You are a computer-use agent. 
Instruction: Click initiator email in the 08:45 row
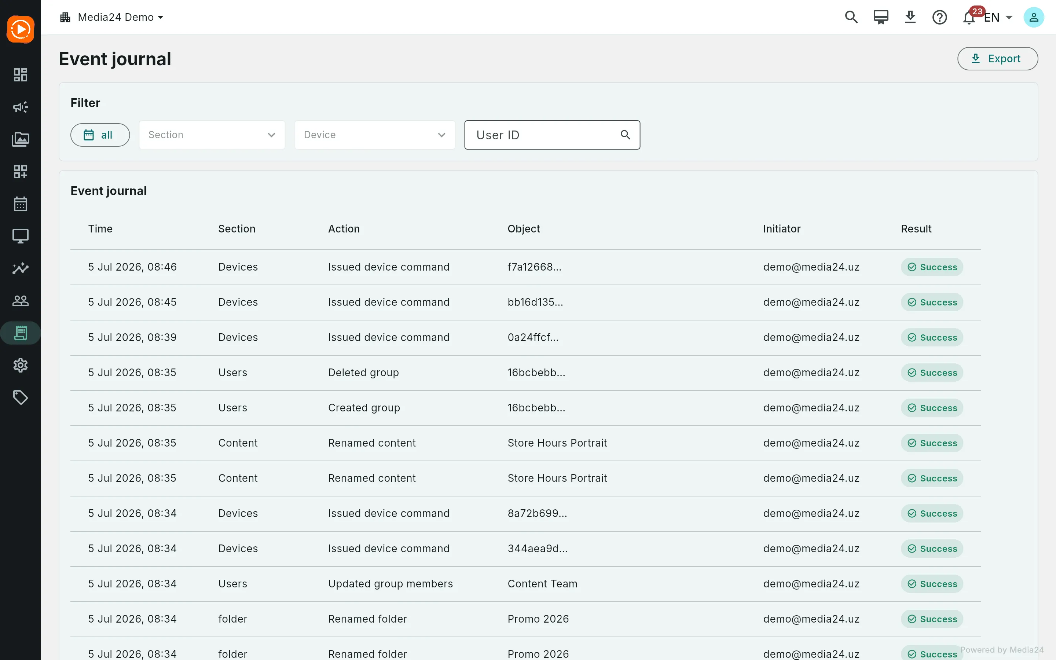coord(811,302)
